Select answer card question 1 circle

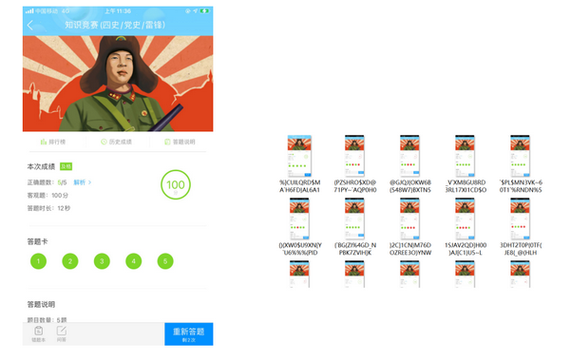[x=39, y=261]
